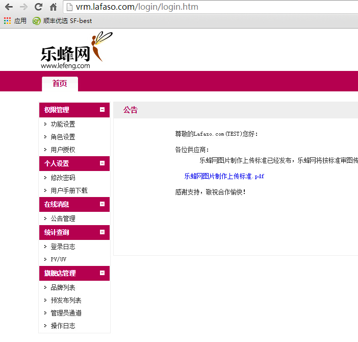Open 用户手册下载 in the sidebar
Screen dimensions: 358x342
tap(69, 190)
